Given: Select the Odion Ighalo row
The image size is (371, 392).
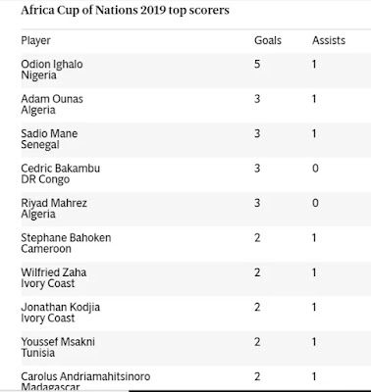Looking at the screenshot, I should [x=196, y=71].
